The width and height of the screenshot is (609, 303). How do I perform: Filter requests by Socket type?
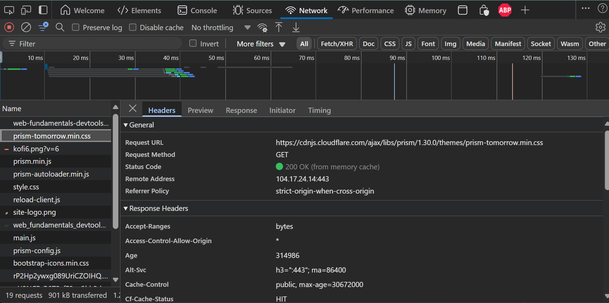click(541, 44)
